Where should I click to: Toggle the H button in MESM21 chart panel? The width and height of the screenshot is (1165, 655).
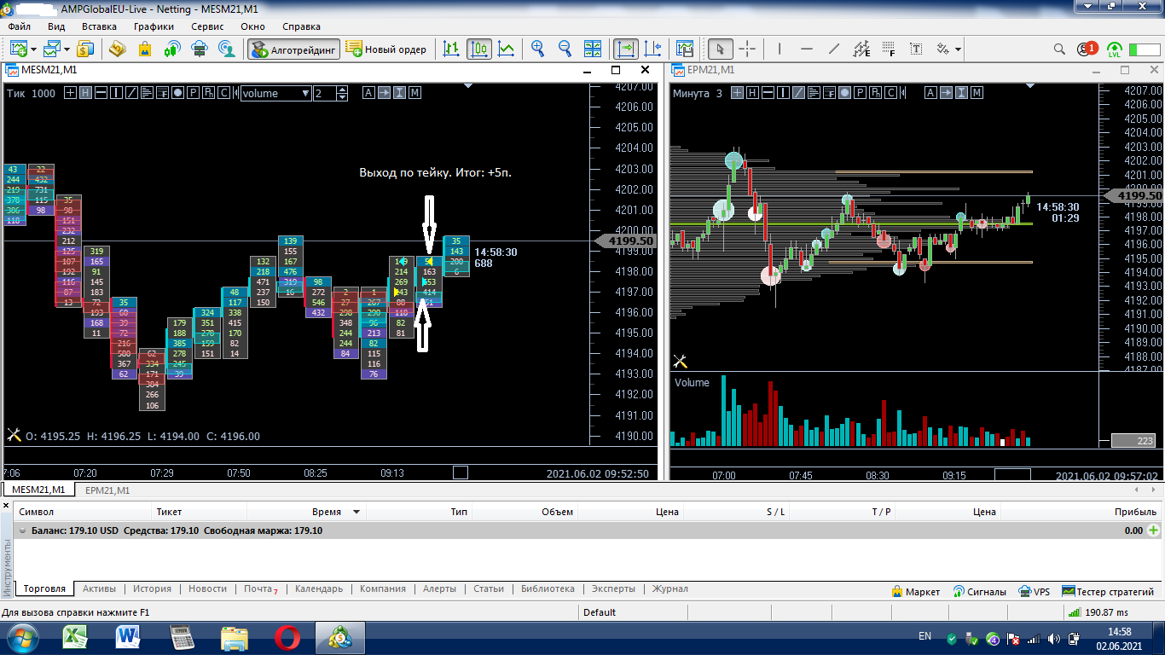[85, 93]
